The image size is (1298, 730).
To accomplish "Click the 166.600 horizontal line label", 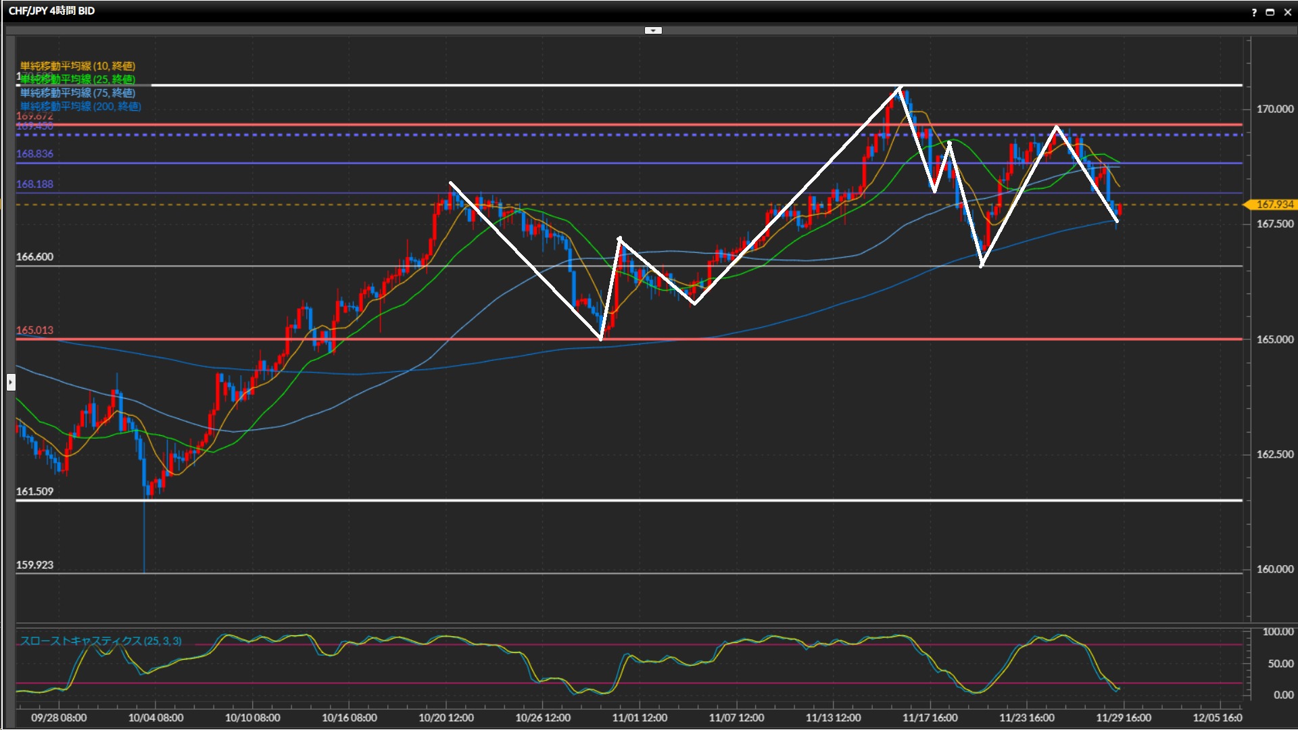I will 34,257.
